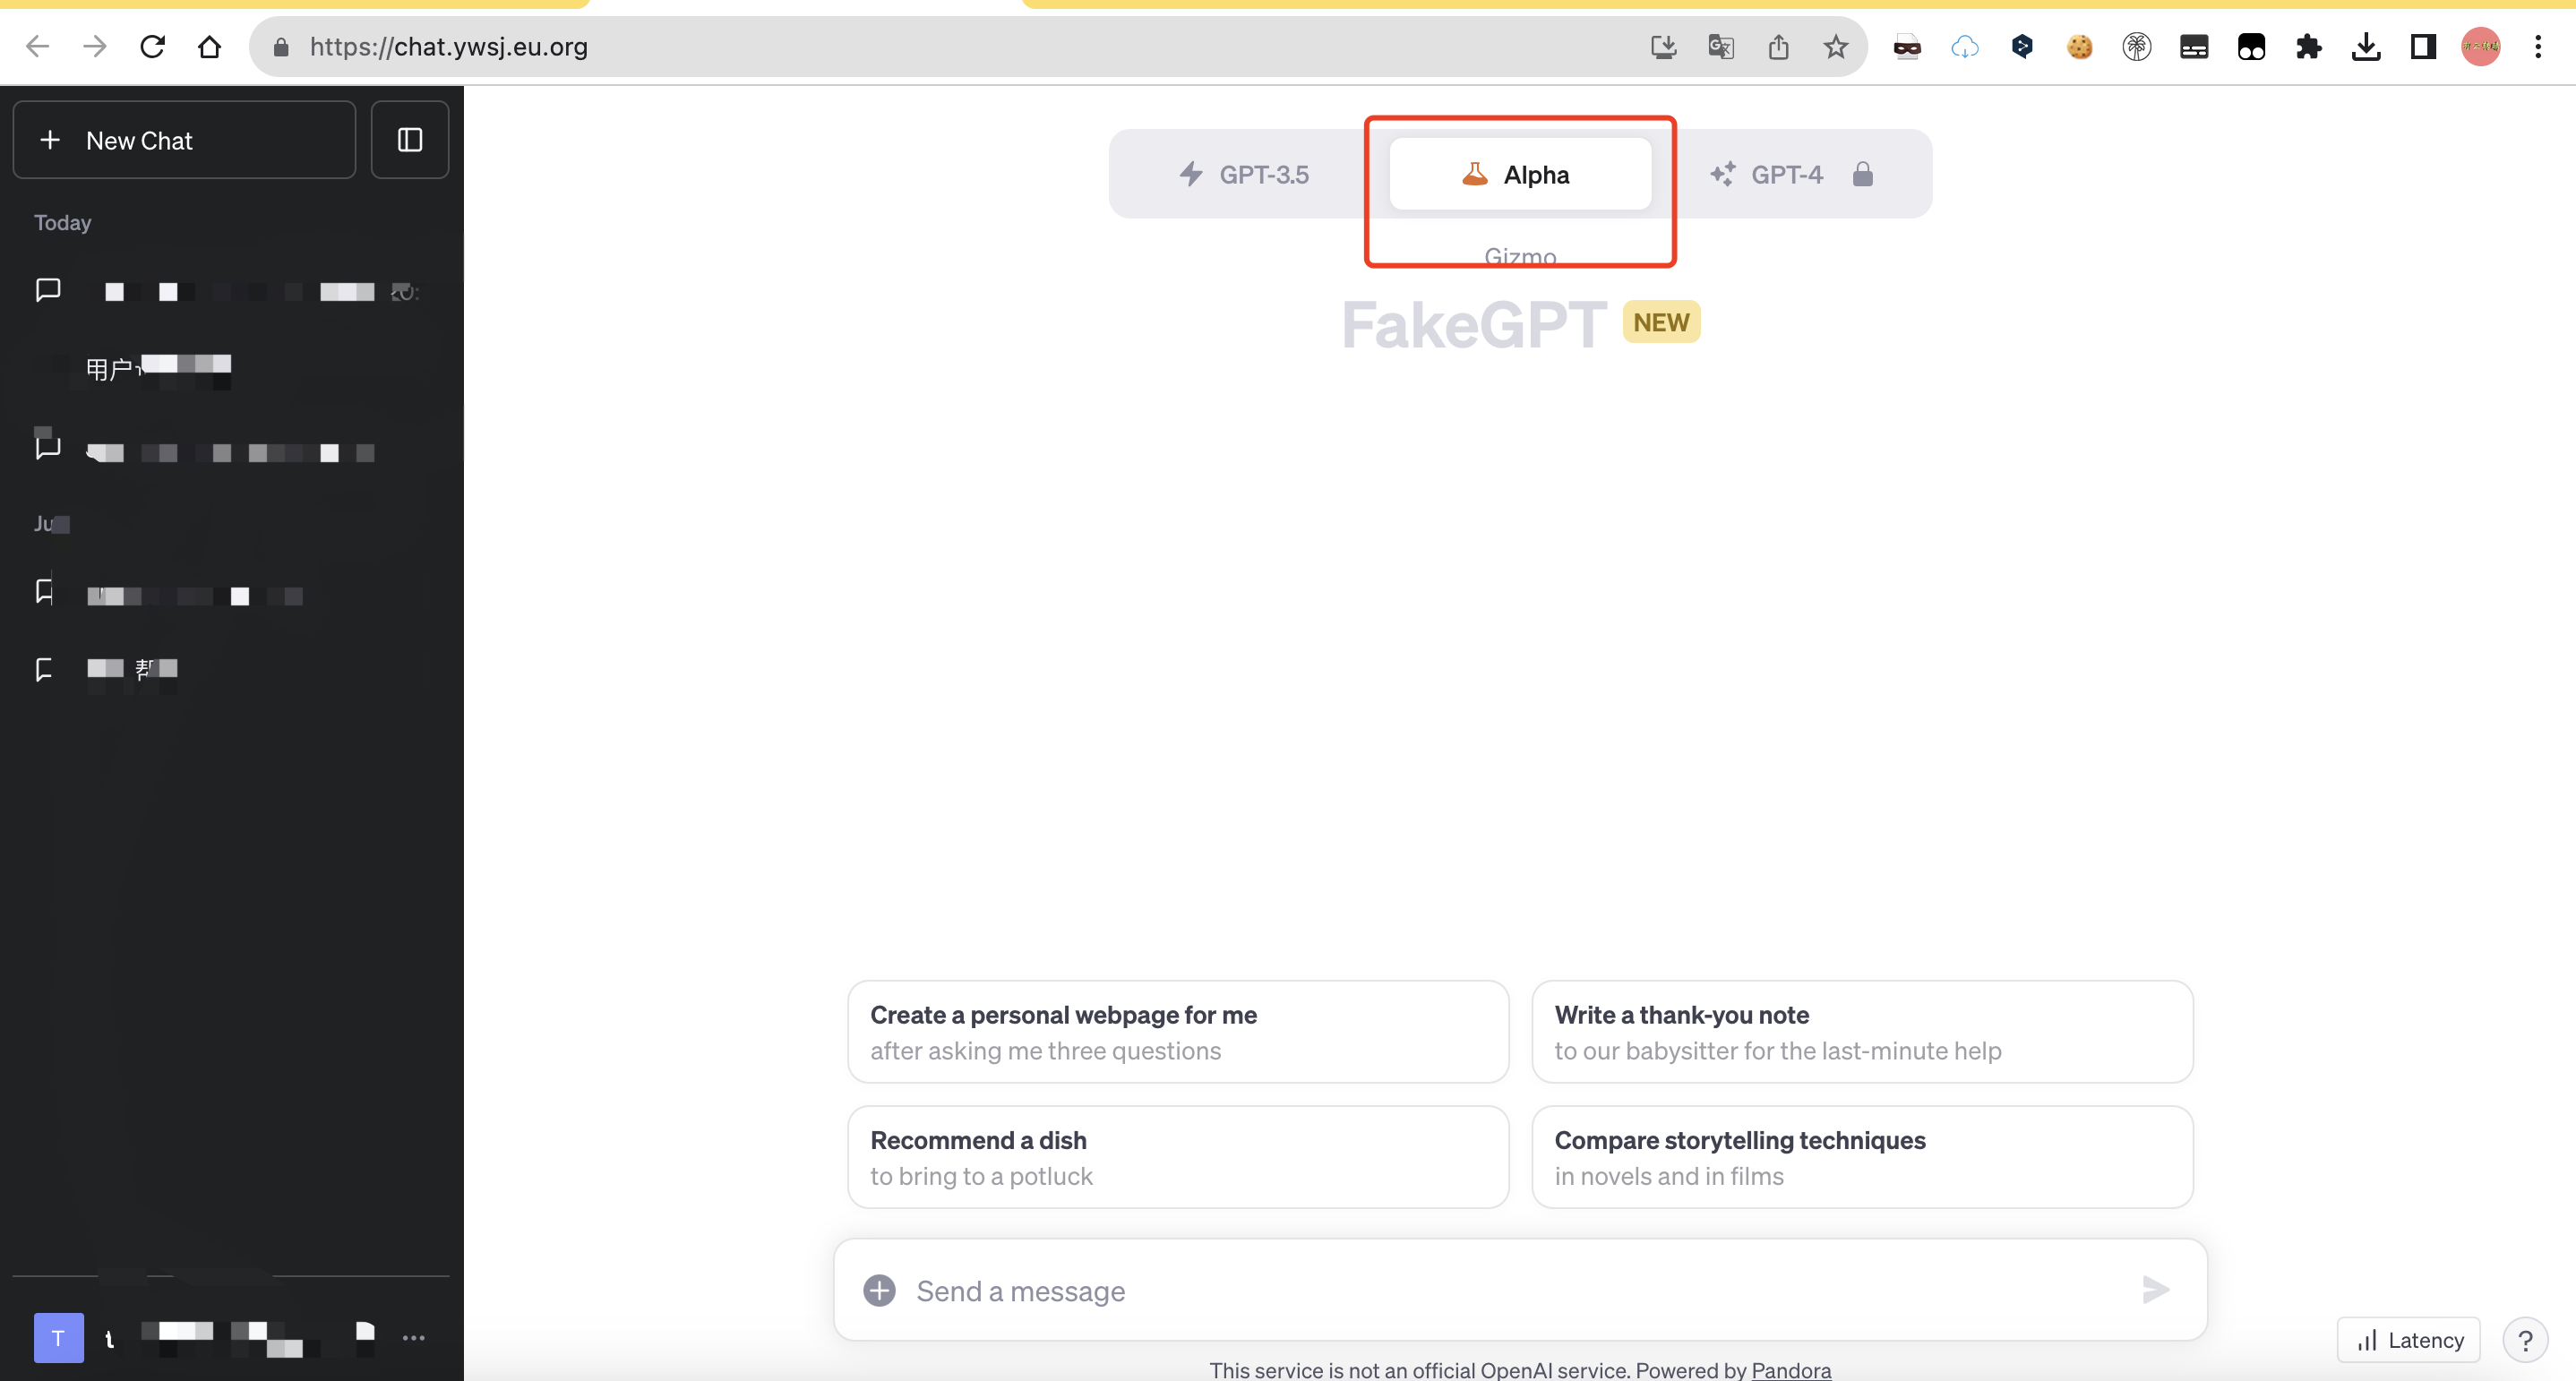Open user menu three dots in sidebar
2576x1381 pixels.
click(414, 1338)
